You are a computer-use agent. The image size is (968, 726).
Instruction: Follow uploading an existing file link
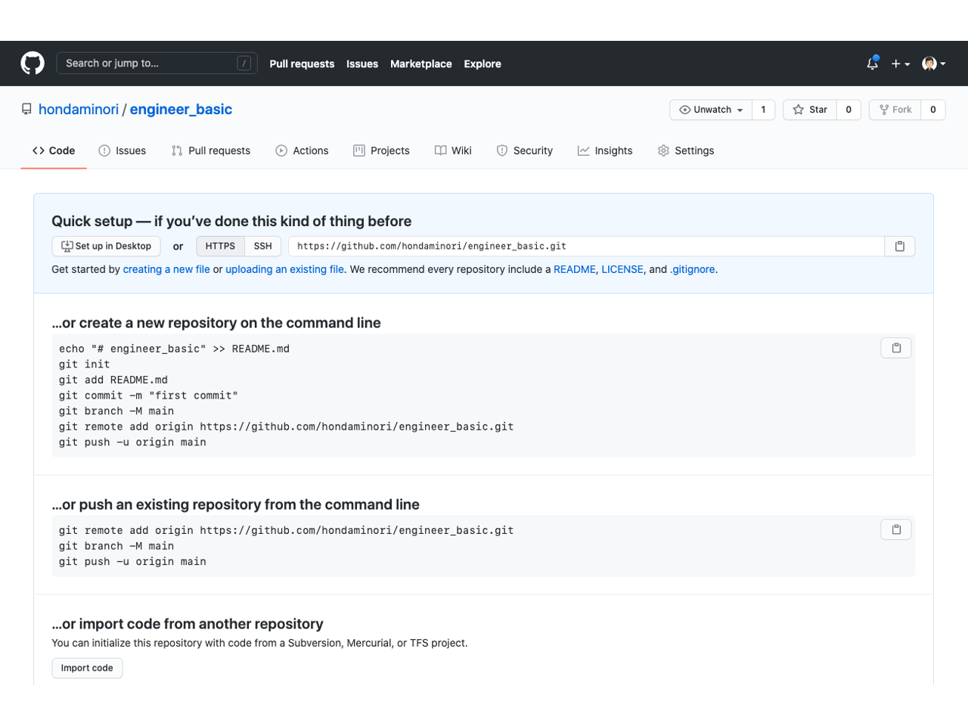point(284,269)
